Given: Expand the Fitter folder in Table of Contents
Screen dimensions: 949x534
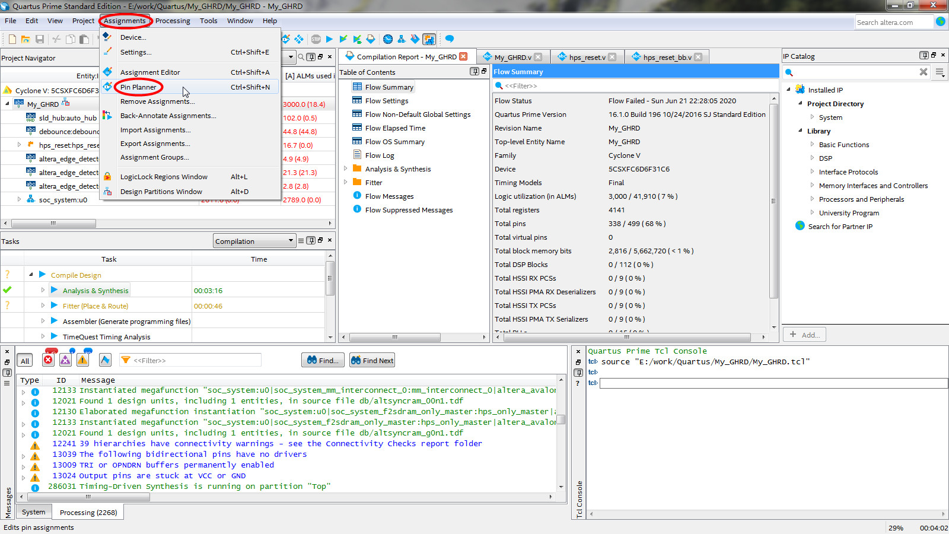Looking at the screenshot, I should coord(345,182).
